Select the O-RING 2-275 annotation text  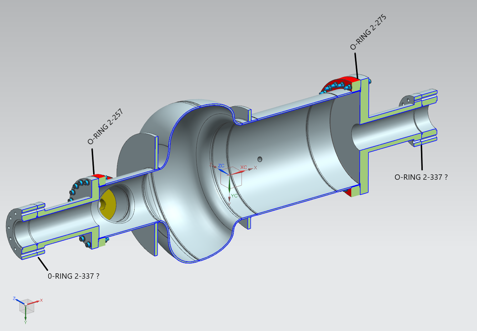coord(368,32)
